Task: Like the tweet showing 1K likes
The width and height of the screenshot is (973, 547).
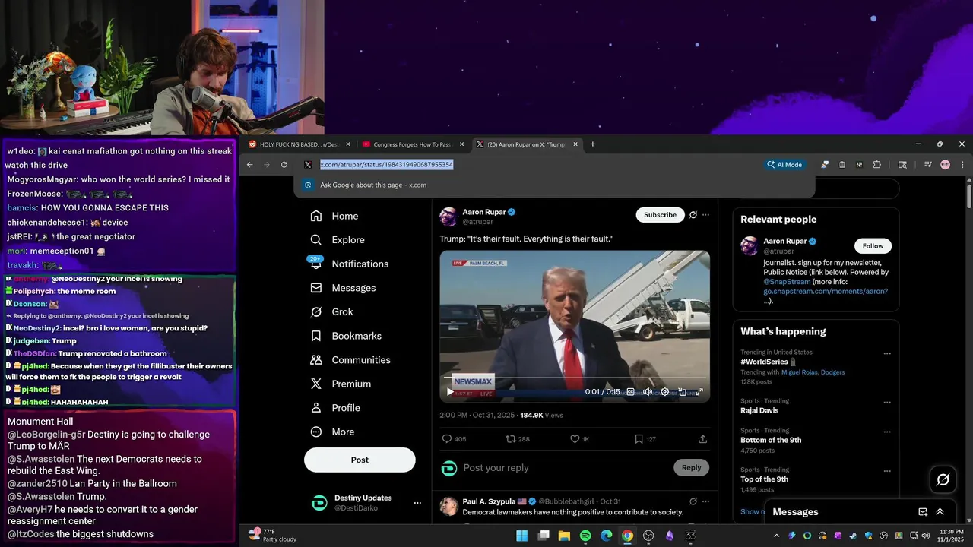Action: coord(575,439)
